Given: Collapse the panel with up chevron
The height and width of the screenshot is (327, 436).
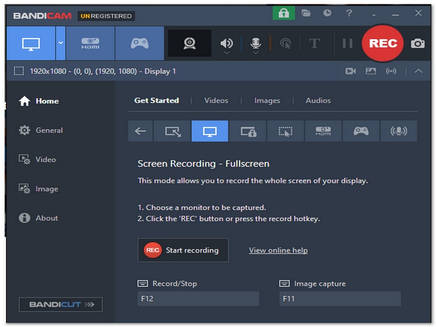Looking at the screenshot, I should (418, 71).
